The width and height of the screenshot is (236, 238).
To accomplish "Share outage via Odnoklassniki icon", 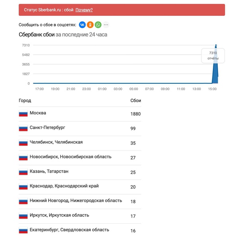I will 90,25.
